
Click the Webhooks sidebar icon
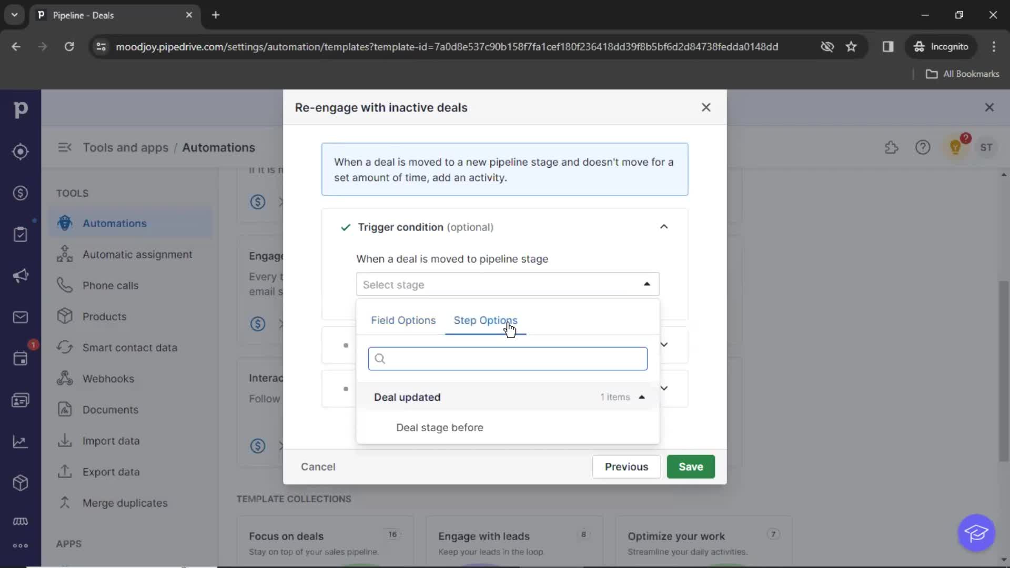pyautogui.click(x=64, y=379)
